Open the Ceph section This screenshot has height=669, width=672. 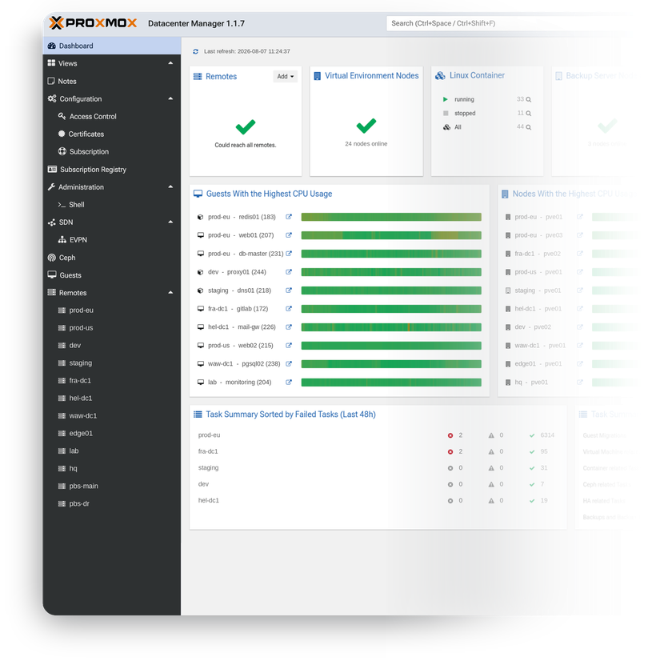point(112,258)
